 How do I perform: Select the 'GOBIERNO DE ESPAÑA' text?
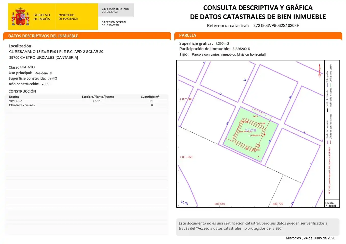42,17
